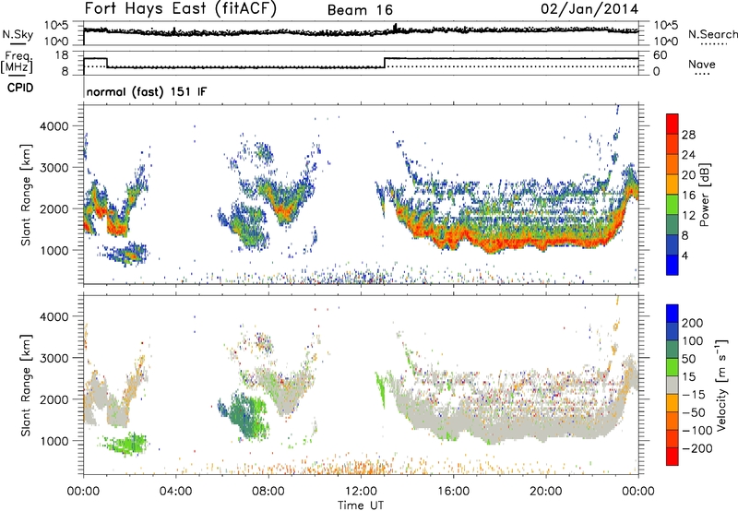Click the '20:00' time tick label
This screenshot has width=738, height=511.
coord(546,492)
